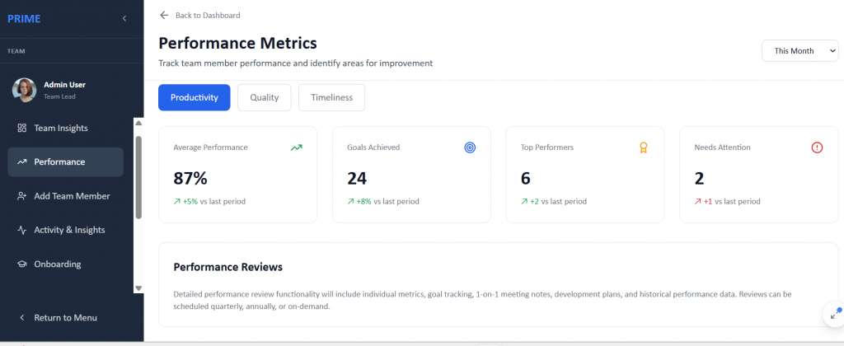844x346 pixels.
Task: Open the This Month period dropdown
Action: point(799,51)
